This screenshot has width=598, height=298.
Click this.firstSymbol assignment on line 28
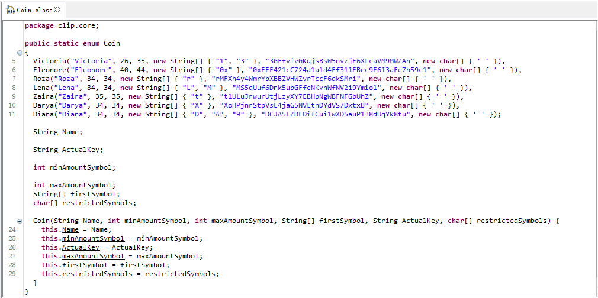pyautogui.click(x=105, y=265)
